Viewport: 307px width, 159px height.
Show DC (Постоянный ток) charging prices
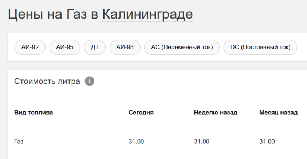click(x=260, y=47)
